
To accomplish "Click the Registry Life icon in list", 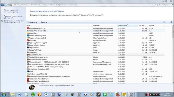I will click(x=28, y=38).
